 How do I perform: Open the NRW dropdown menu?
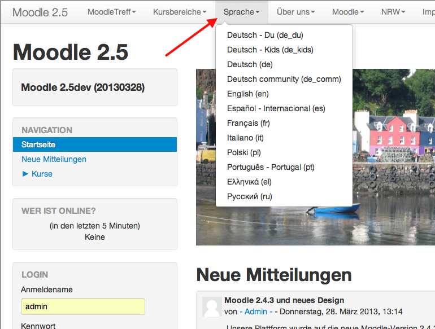tap(393, 12)
